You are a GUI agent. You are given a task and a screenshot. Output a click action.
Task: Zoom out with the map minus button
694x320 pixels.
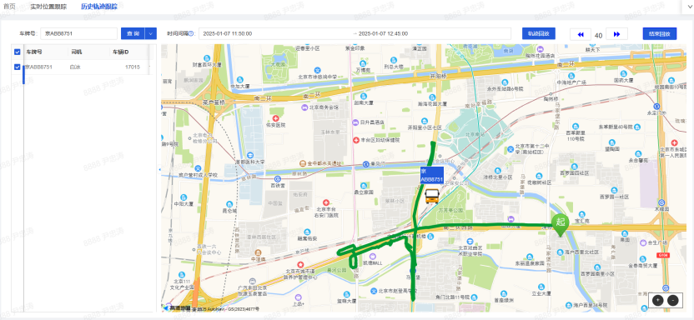[672, 300]
